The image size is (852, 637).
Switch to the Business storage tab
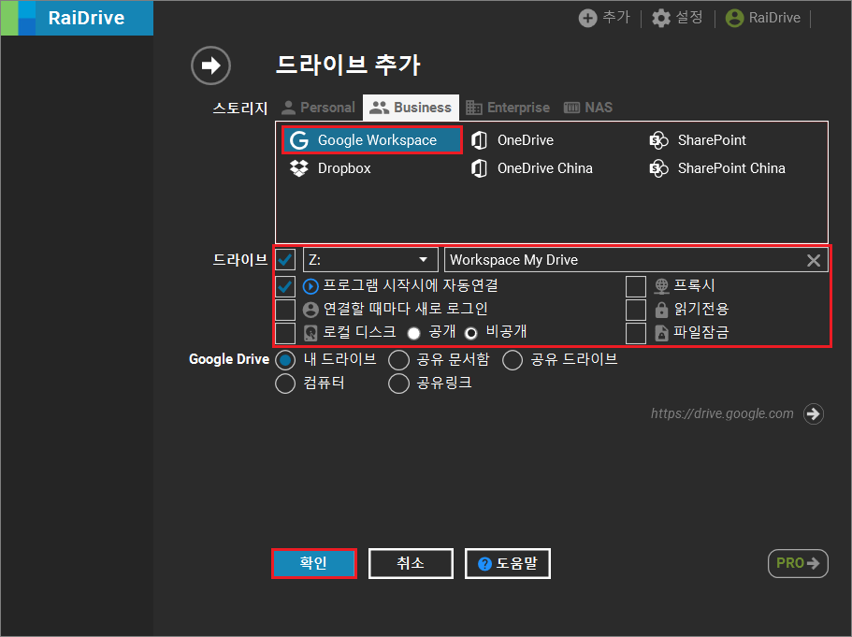click(x=411, y=108)
